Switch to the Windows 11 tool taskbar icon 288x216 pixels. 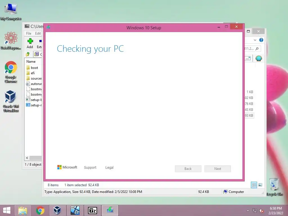point(75,210)
